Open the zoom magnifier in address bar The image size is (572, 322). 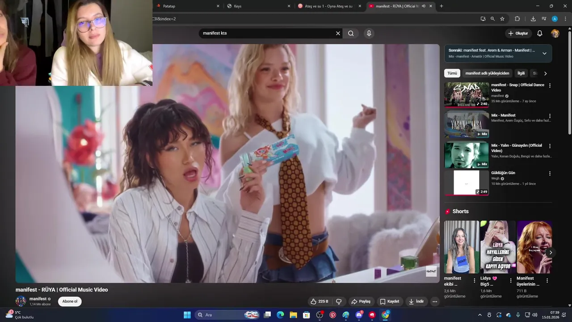[x=492, y=19]
